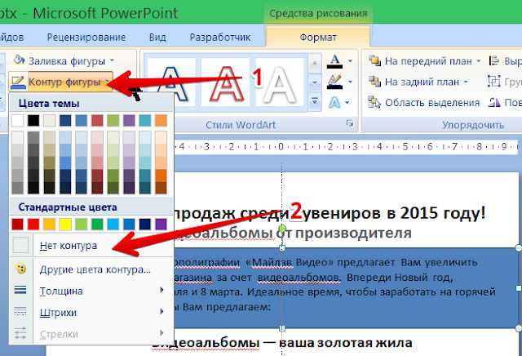This screenshot has height=356, width=522.
Task: Open the Разработчик ribbon tab
Action: (220, 38)
